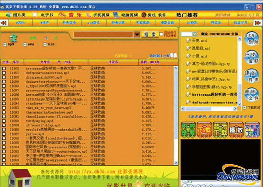
Task: Open the mid格式 subcategory tab
Action: (x=94, y=22)
